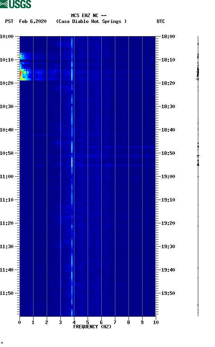
Task: Click the frequency axis tick '6'
Action: pos(101,322)
